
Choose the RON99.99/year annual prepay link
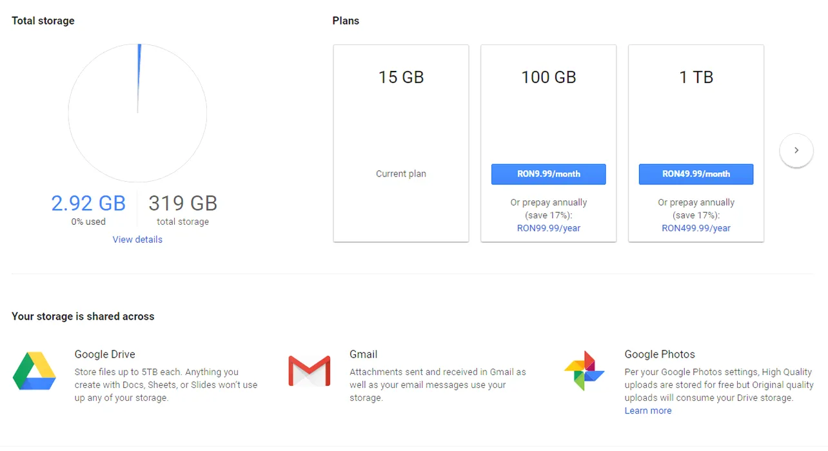pos(549,228)
